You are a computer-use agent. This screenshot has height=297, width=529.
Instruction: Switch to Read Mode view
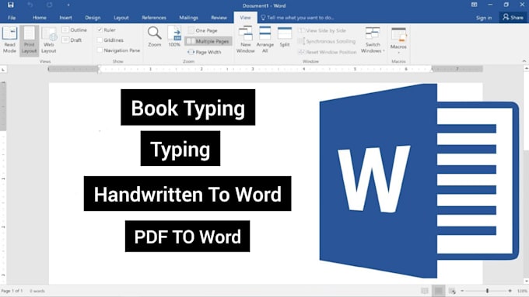(x=9, y=40)
